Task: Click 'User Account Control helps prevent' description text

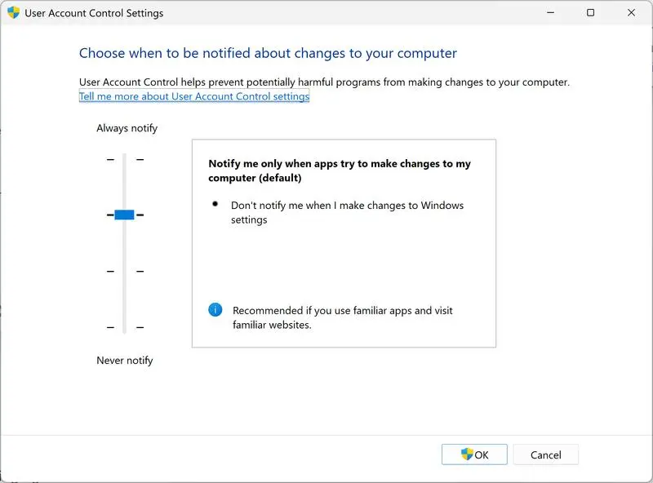Action: (324, 82)
